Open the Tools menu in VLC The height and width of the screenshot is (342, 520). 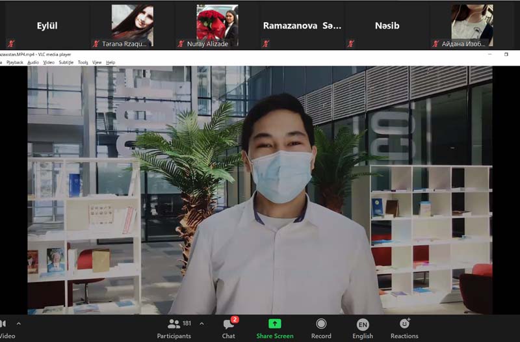coord(83,62)
